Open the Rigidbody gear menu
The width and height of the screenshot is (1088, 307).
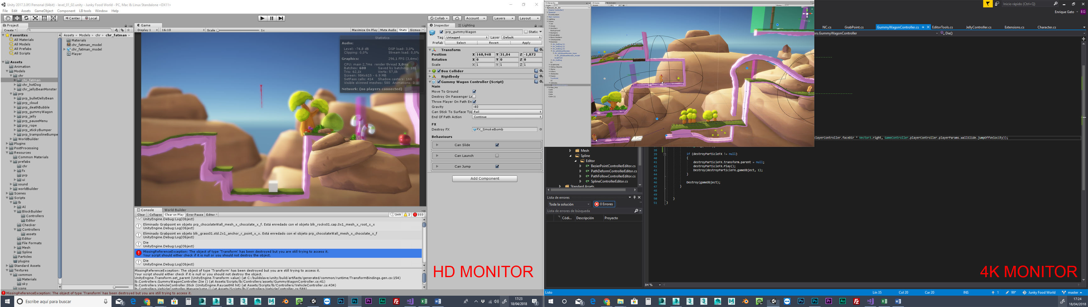click(541, 76)
